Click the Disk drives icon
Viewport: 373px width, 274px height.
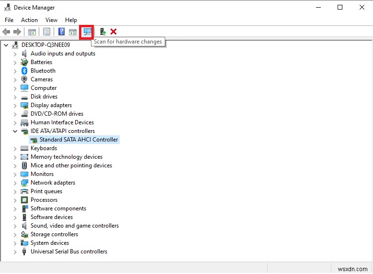(x=24, y=97)
